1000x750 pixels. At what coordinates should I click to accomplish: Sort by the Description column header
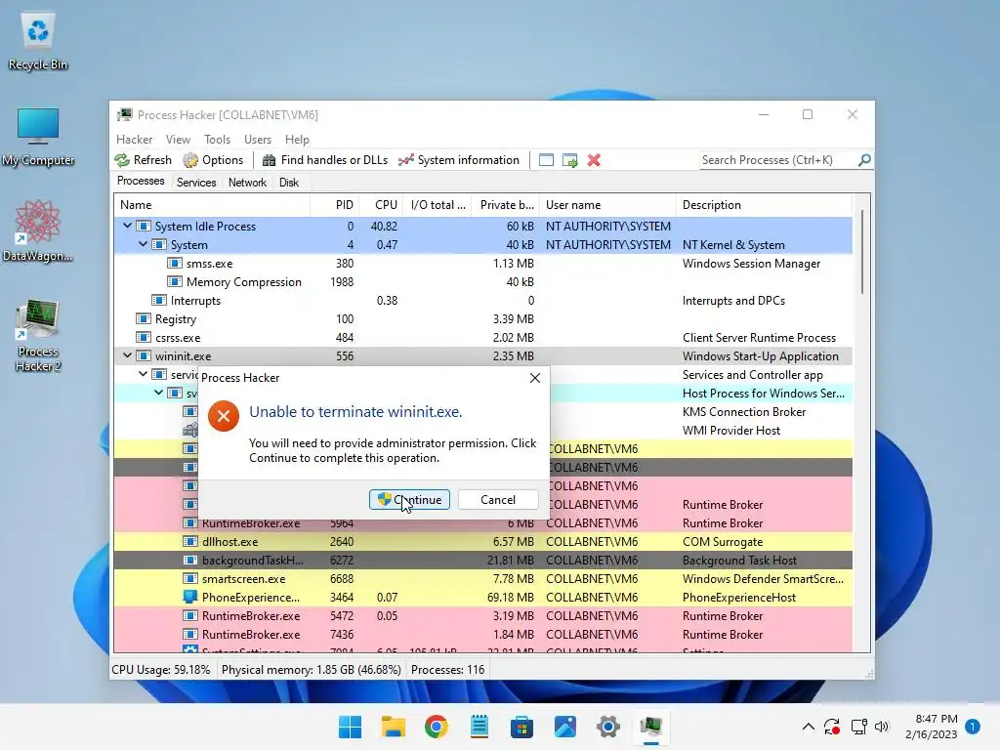click(764, 205)
